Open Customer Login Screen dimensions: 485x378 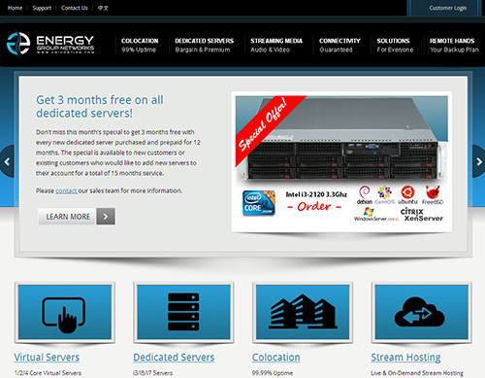click(448, 8)
